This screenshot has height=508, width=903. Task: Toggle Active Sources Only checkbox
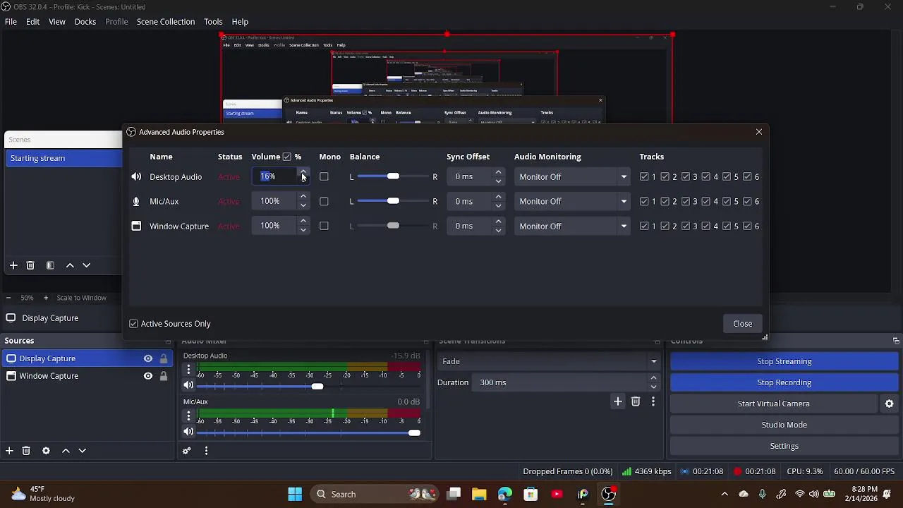click(x=134, y=324)
